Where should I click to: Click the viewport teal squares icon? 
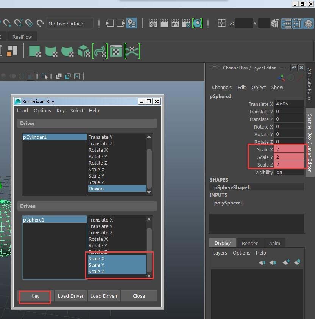(x=68, y=76)
